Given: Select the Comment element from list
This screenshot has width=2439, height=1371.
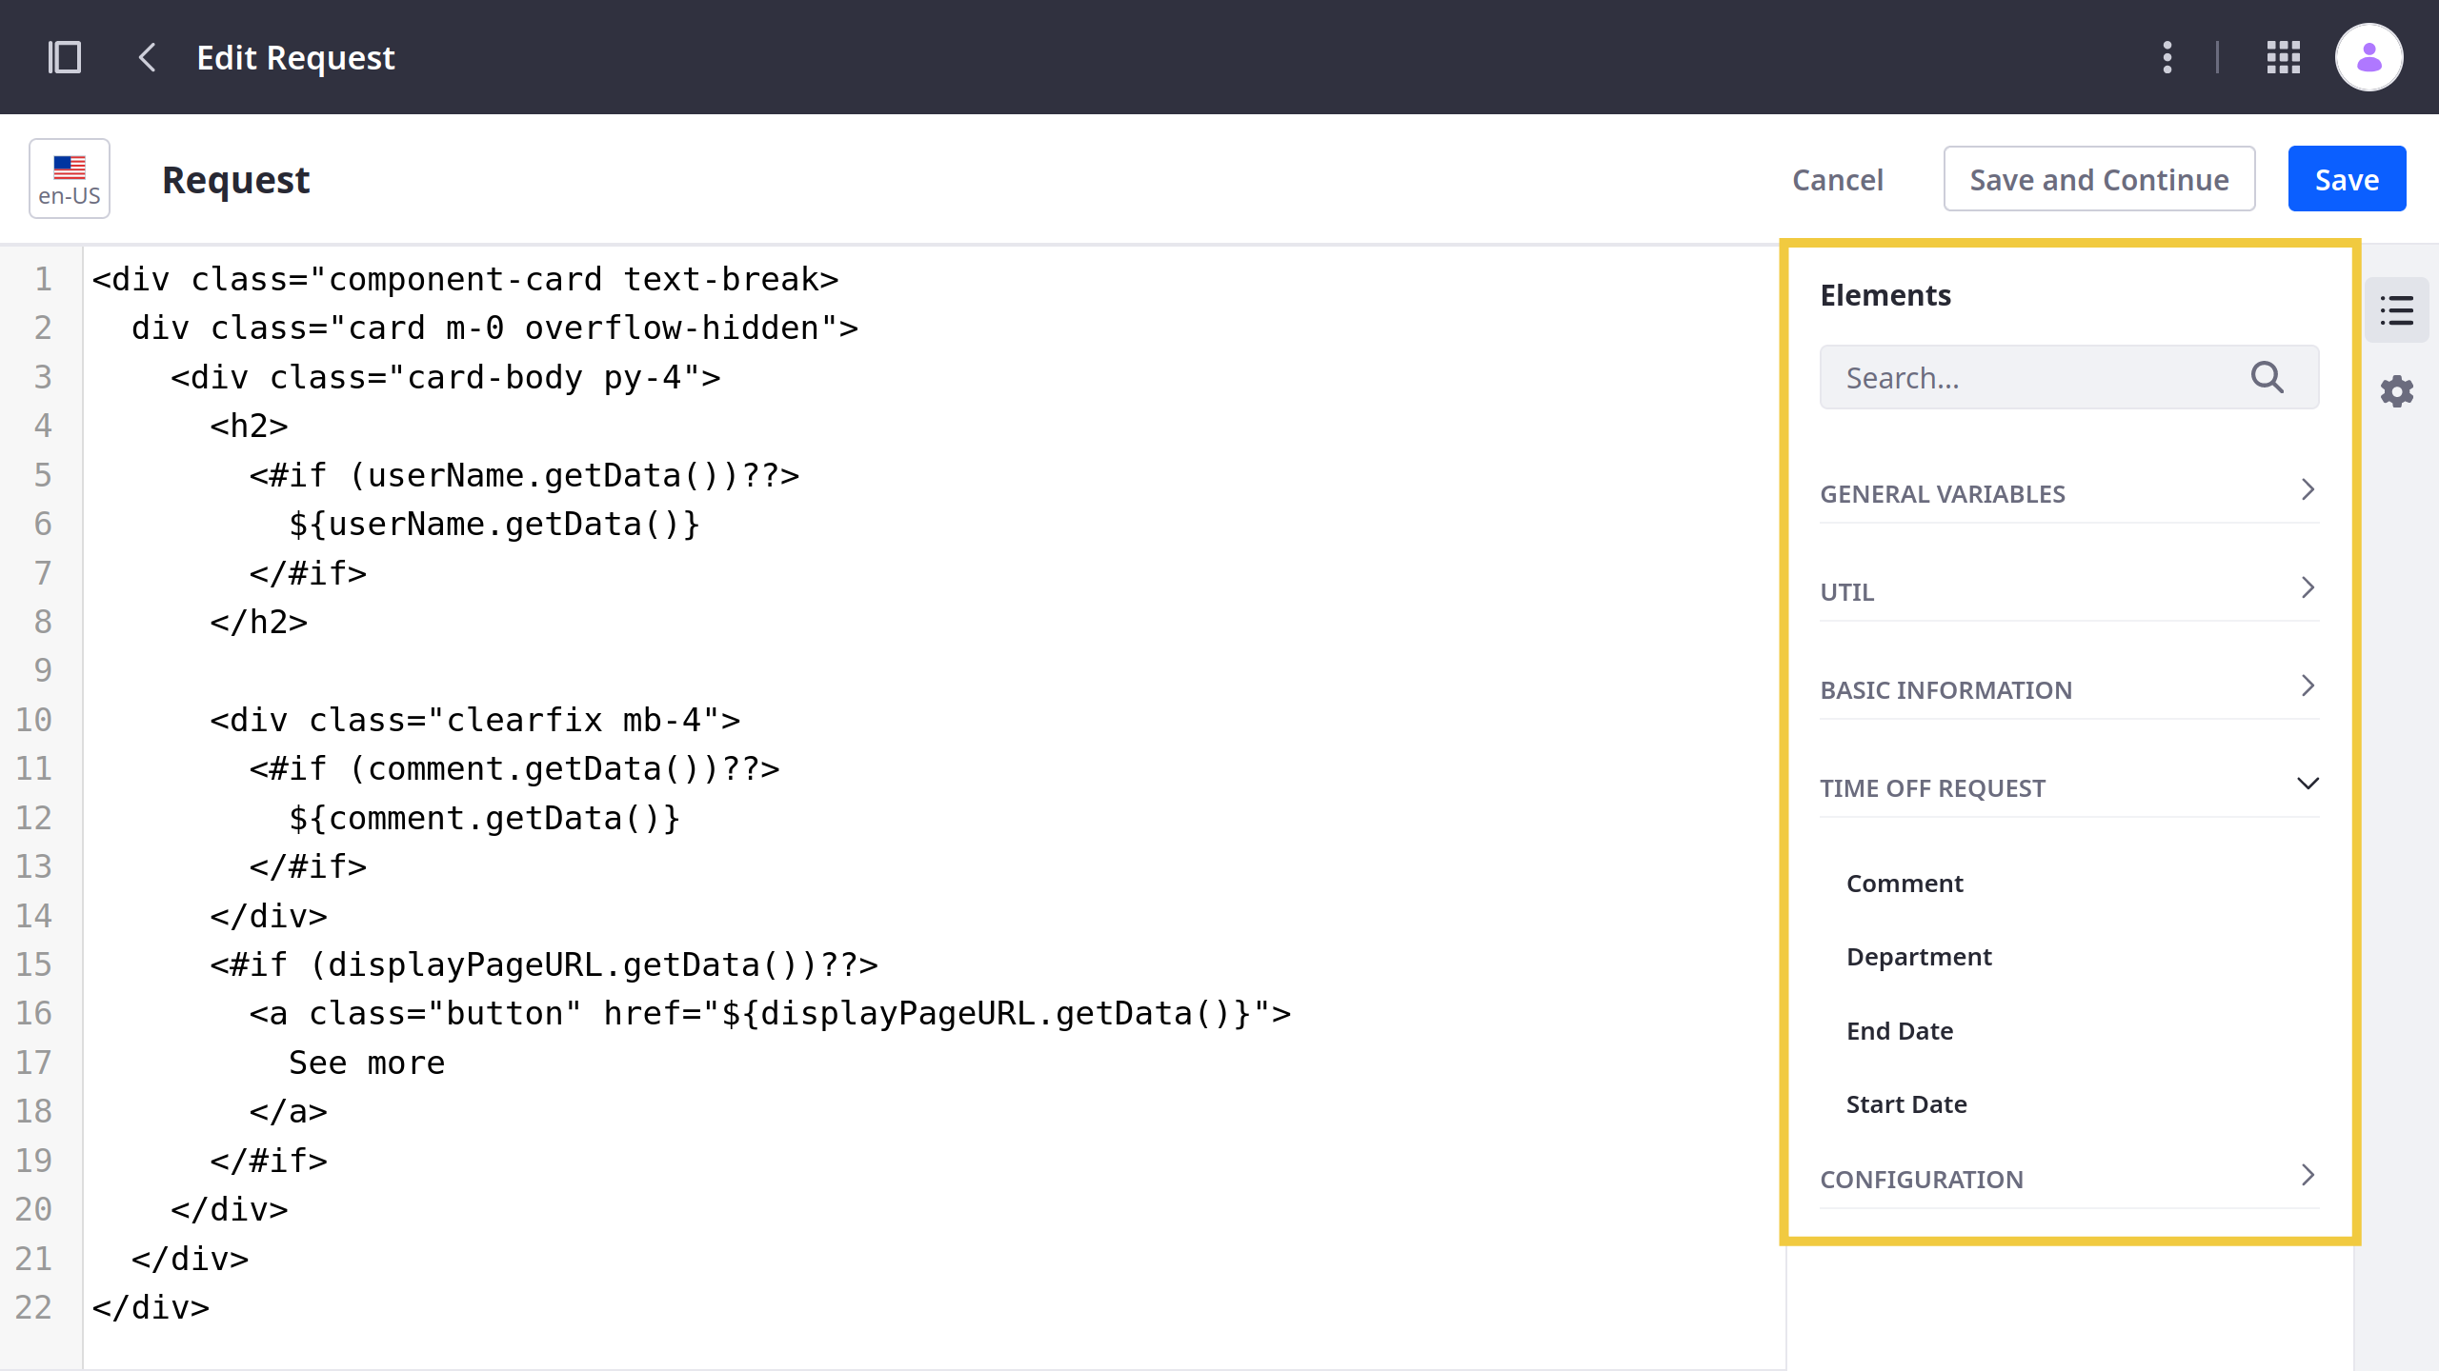Looking at the screenshot, I should [x=1905, y=883].
